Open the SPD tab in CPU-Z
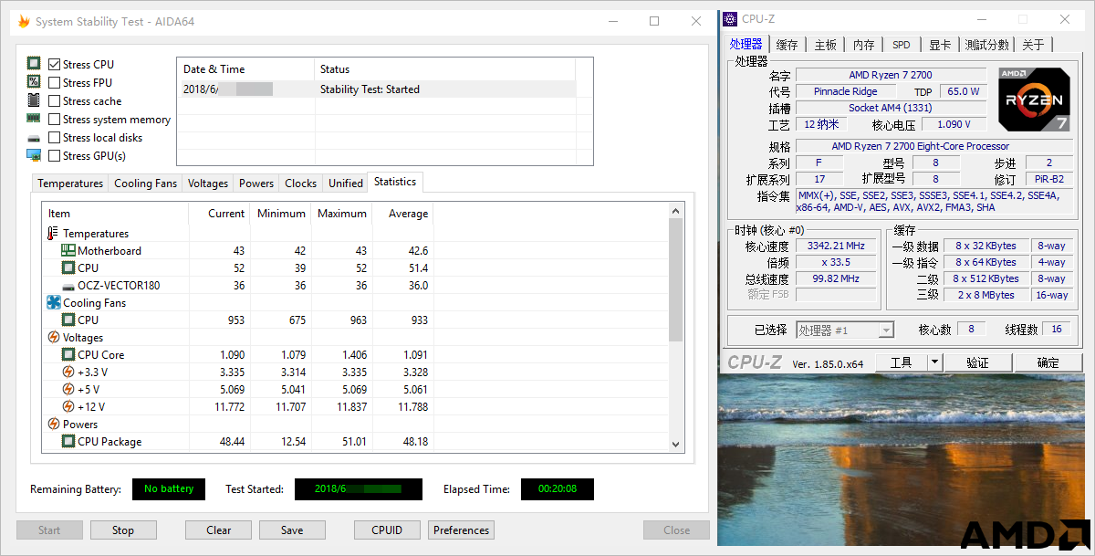 point(902,45)
